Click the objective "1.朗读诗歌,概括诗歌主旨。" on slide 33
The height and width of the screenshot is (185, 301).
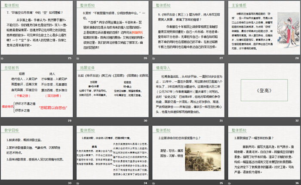[x=24, y=140]
